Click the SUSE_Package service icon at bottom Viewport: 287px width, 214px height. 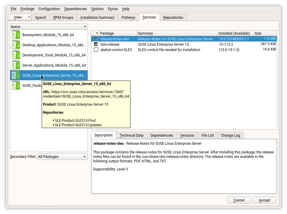tap(15, 86)
